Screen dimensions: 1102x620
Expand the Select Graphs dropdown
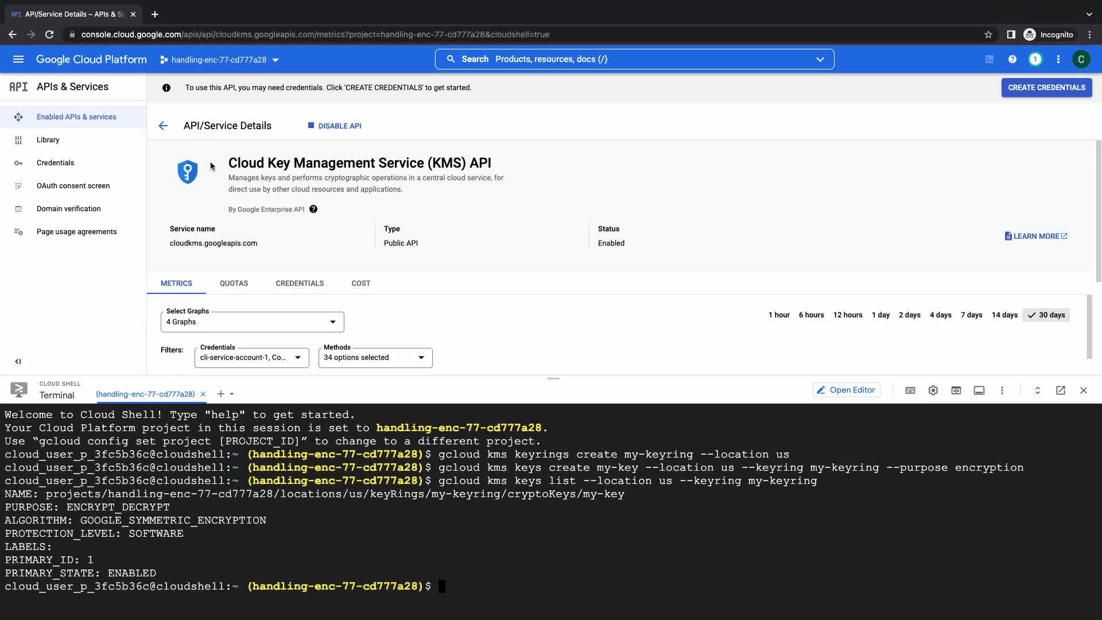coord(252,322)
